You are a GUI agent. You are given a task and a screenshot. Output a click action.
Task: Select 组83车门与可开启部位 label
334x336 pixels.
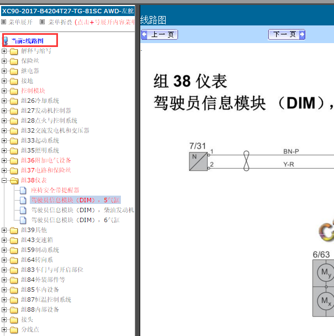point(52,270)
